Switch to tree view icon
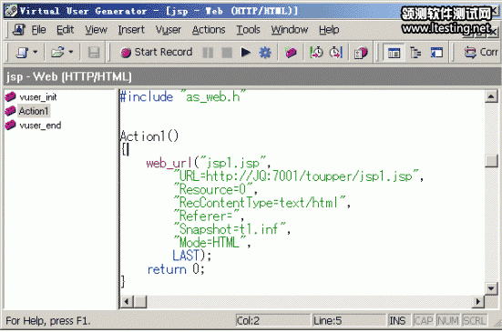 pyautogui.click(x=415, y=53)
